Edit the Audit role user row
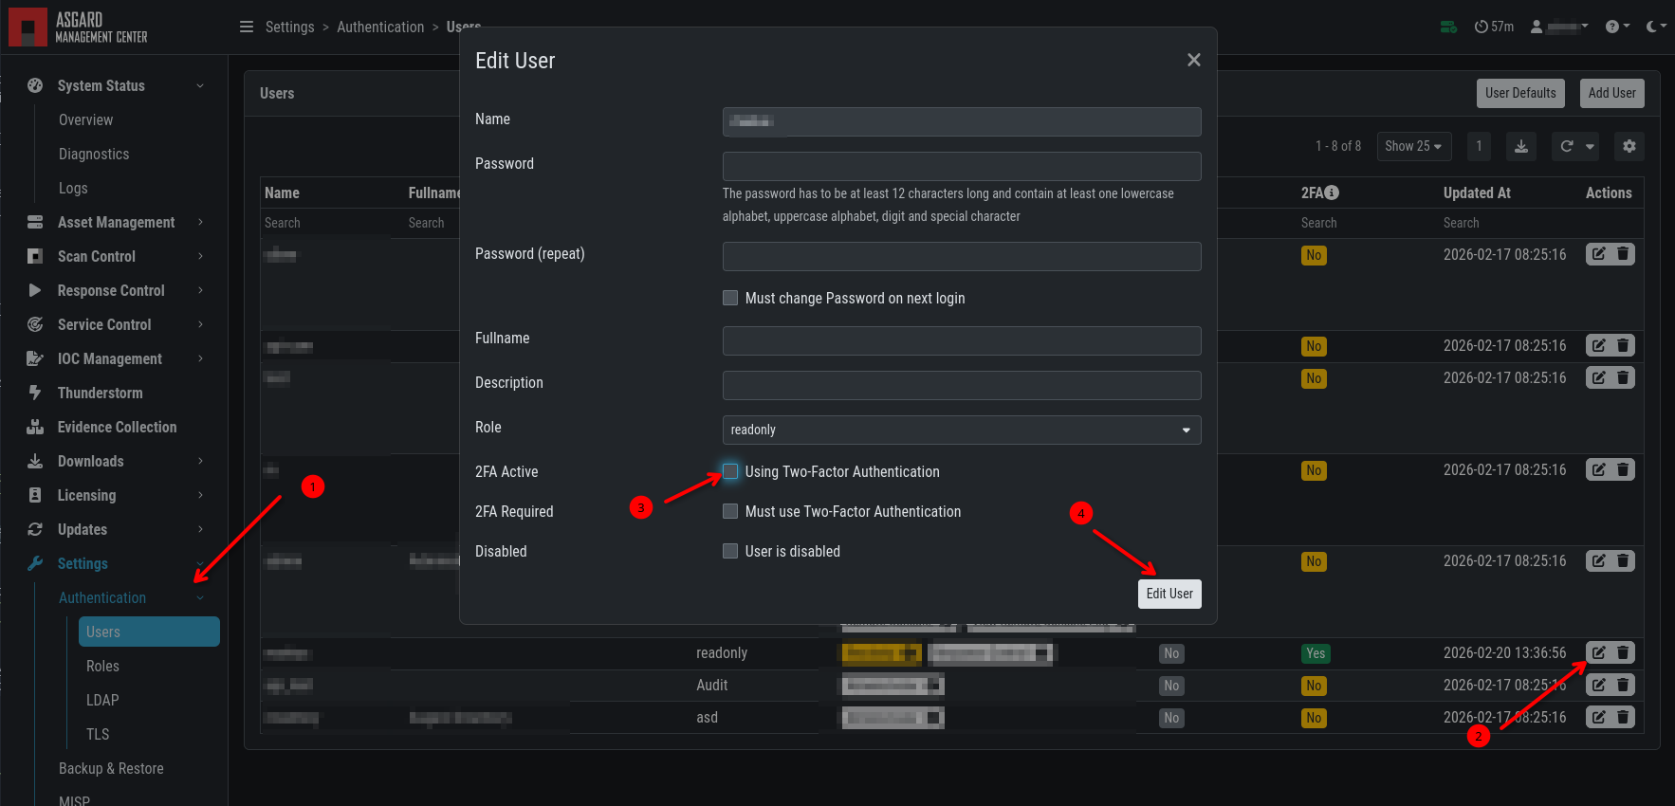The image size is (1675, 806). tap(1598, 685)
